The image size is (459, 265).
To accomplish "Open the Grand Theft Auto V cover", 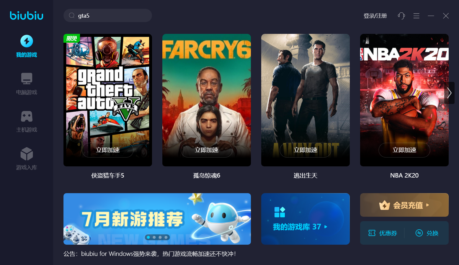I will [x=108, y=100].
